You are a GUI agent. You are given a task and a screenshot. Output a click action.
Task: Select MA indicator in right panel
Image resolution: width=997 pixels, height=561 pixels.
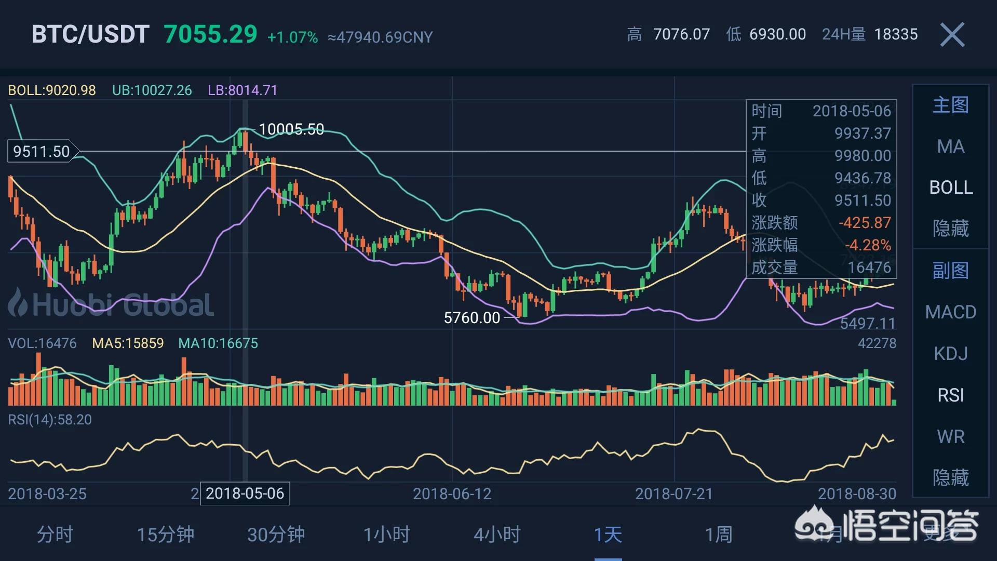tap(951, 146)
